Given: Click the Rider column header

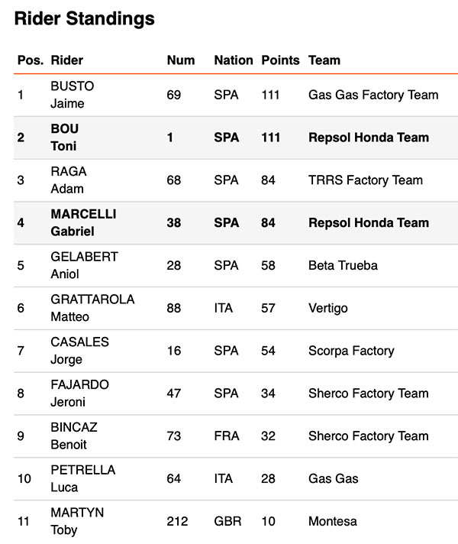Looking at the screenshot, I should point(67,60).
